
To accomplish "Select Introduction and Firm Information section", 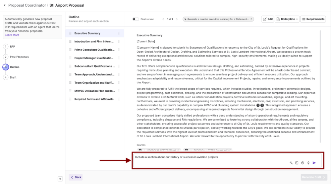I will (x=94, y=41).
